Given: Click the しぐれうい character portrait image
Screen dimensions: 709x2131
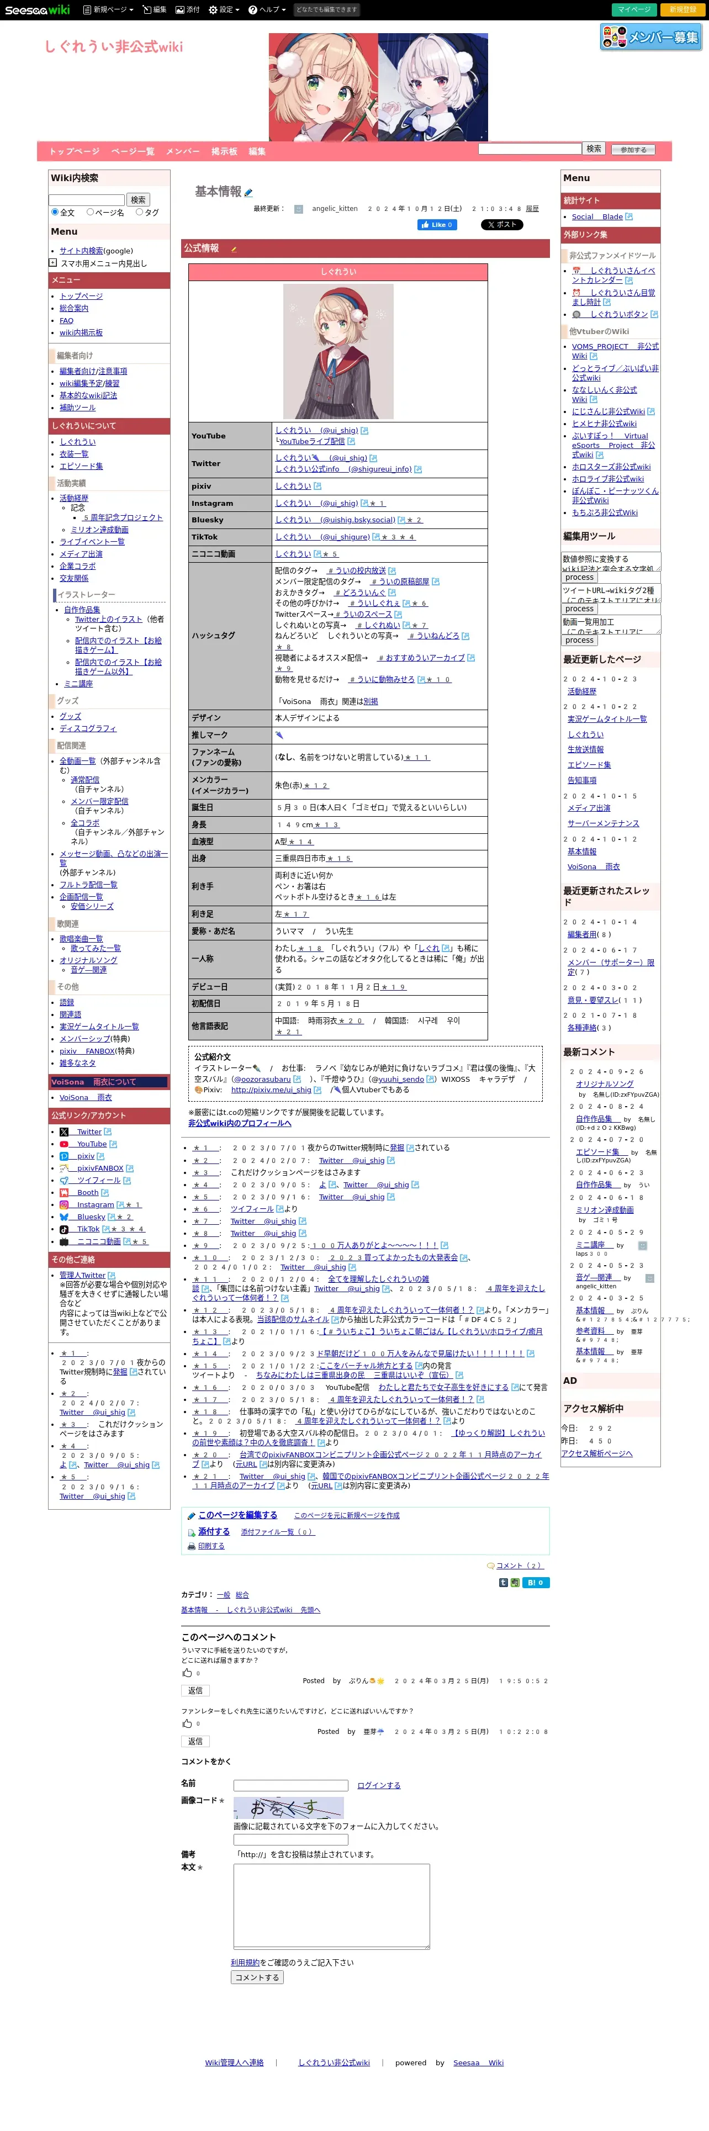Looking at the screenshot, I should pyautogui.click(x=337, y=351).
